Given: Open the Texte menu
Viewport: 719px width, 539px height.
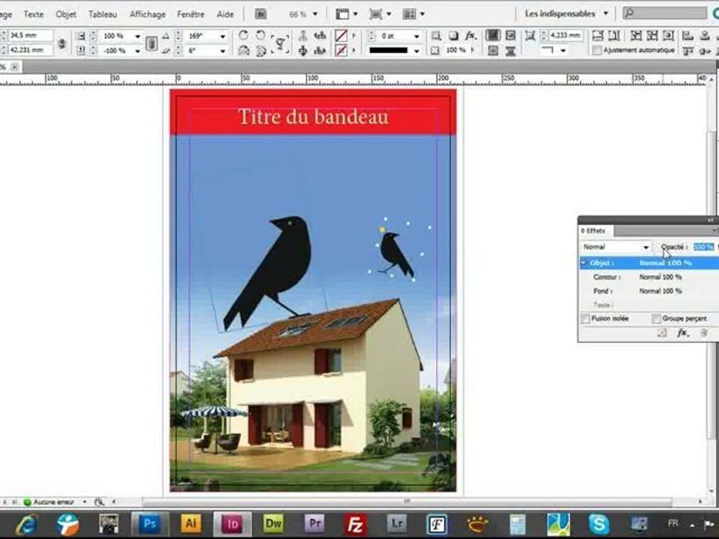Looking at the screenshot, I should click(34, 14).
